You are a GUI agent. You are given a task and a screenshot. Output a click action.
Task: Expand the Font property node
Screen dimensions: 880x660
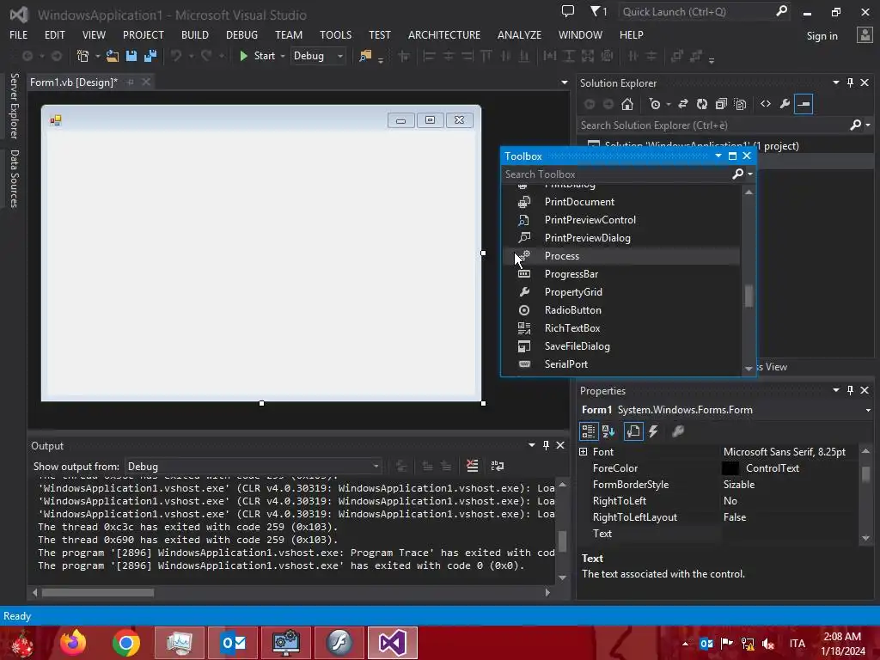coord(584,452)
